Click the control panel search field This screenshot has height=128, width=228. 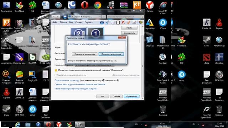pos(125,17)
